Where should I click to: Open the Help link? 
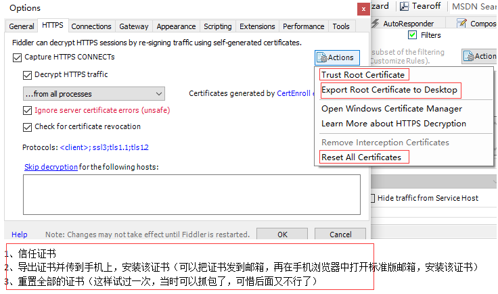coord(20,235)
